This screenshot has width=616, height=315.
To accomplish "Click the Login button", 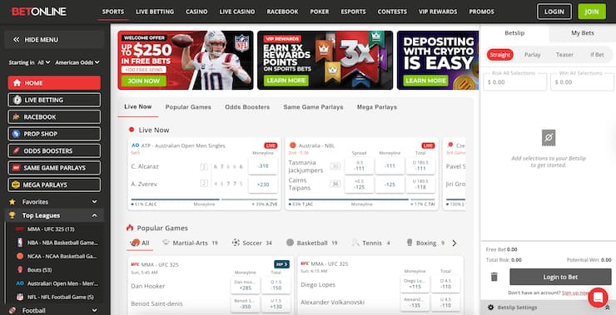I will (x=554, y=12).
